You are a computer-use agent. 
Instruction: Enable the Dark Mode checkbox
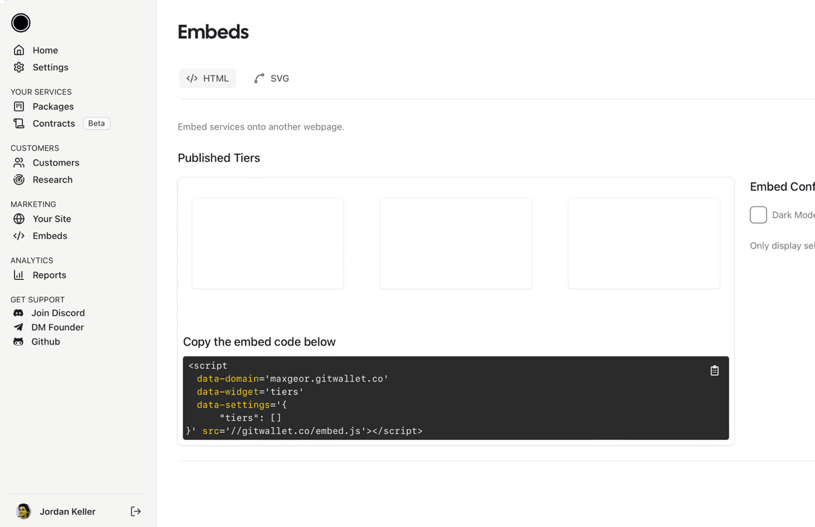click(x=758, y=215)
